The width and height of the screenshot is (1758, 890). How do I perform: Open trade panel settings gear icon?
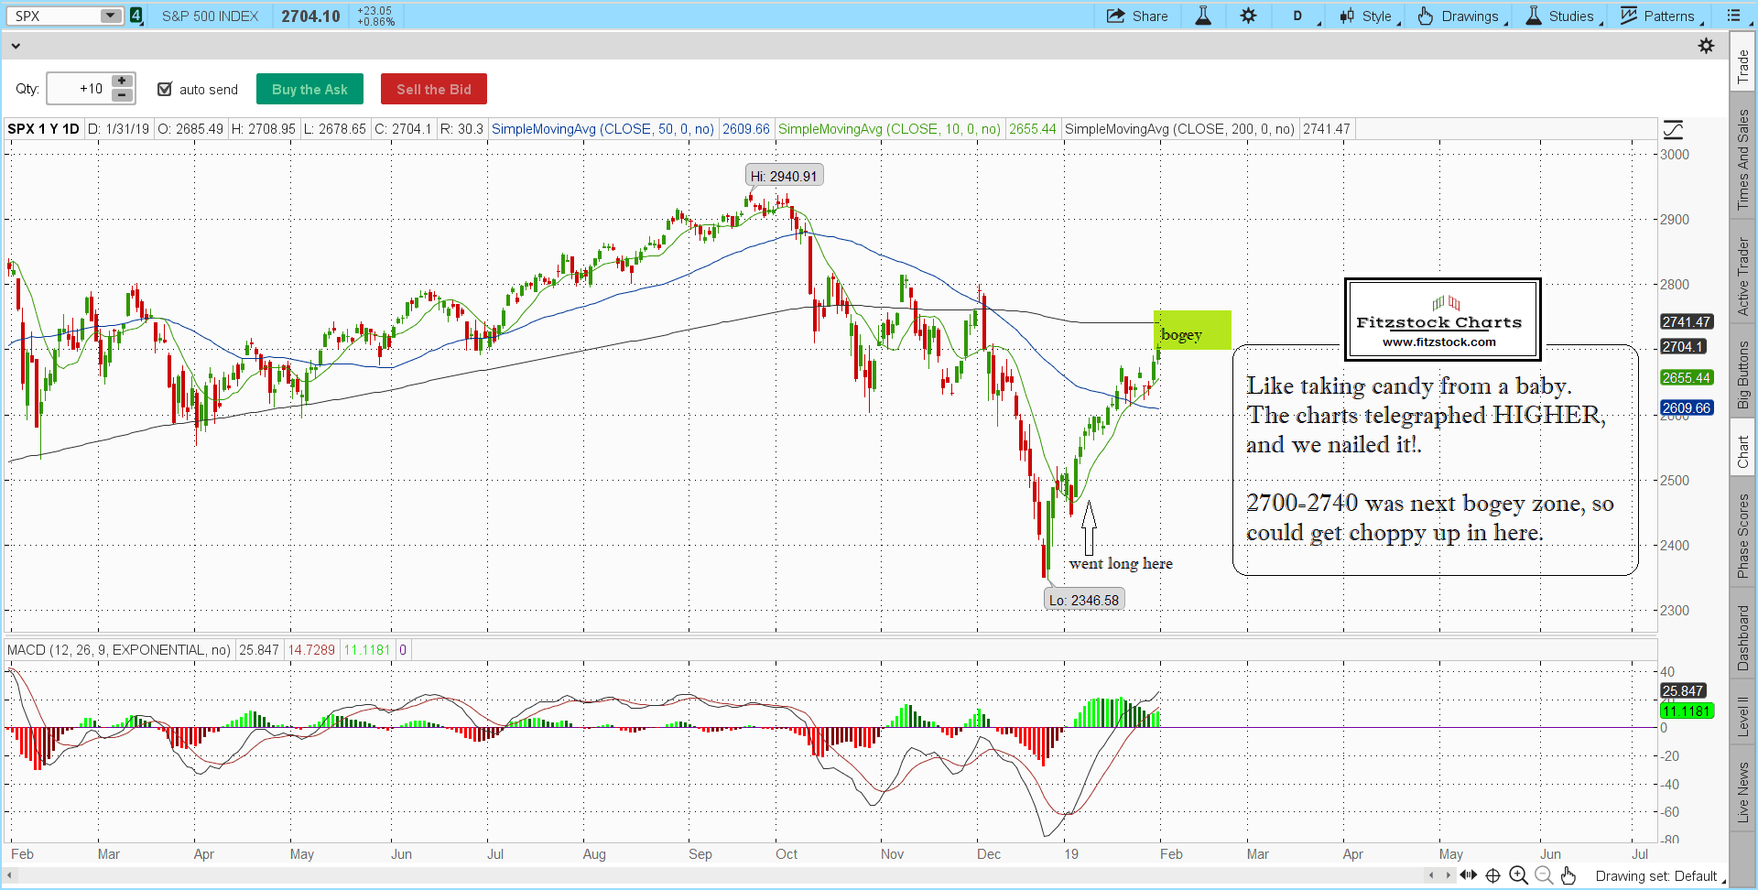tap(1706, 46)
